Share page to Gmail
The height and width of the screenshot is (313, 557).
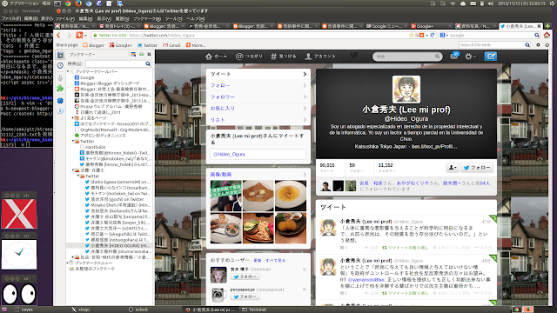pyautogui.click(x=171, y=45)
